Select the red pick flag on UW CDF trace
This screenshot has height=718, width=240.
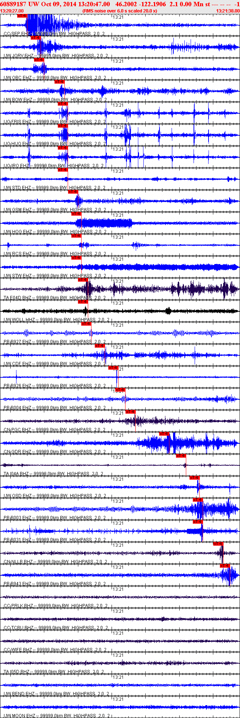(100, 346)
